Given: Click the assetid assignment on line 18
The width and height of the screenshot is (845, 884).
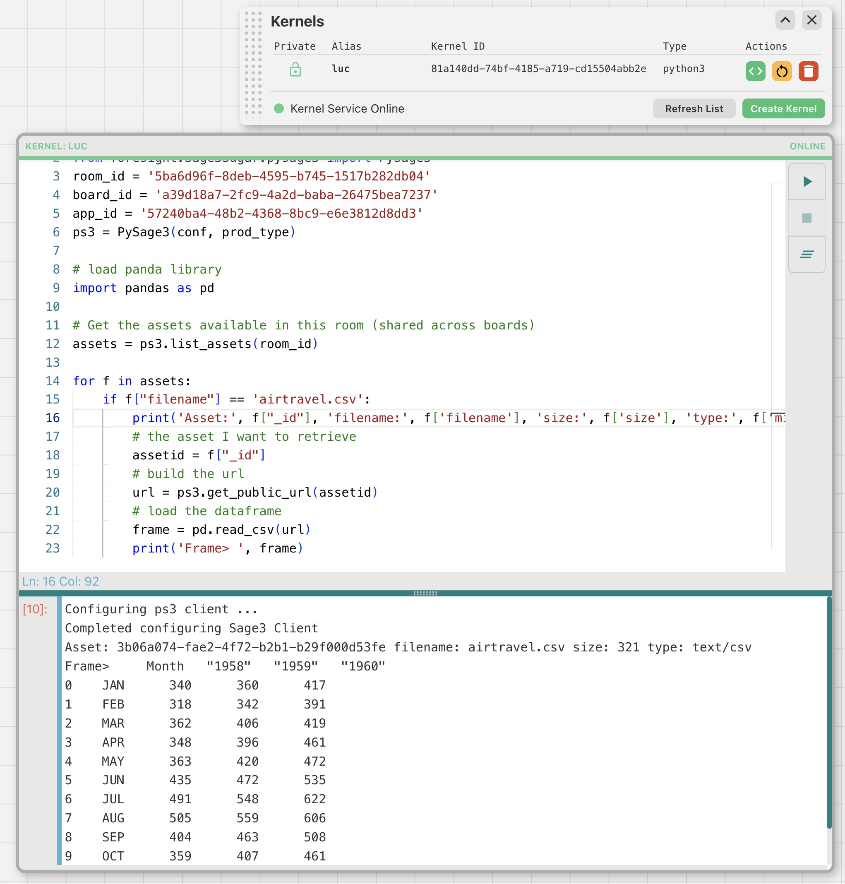Looking at the screenshot, I should click(199, 455).
